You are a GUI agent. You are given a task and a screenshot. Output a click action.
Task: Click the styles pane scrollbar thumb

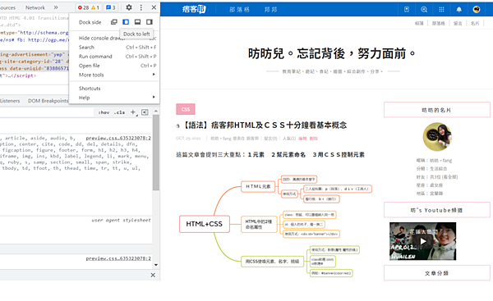156,153
